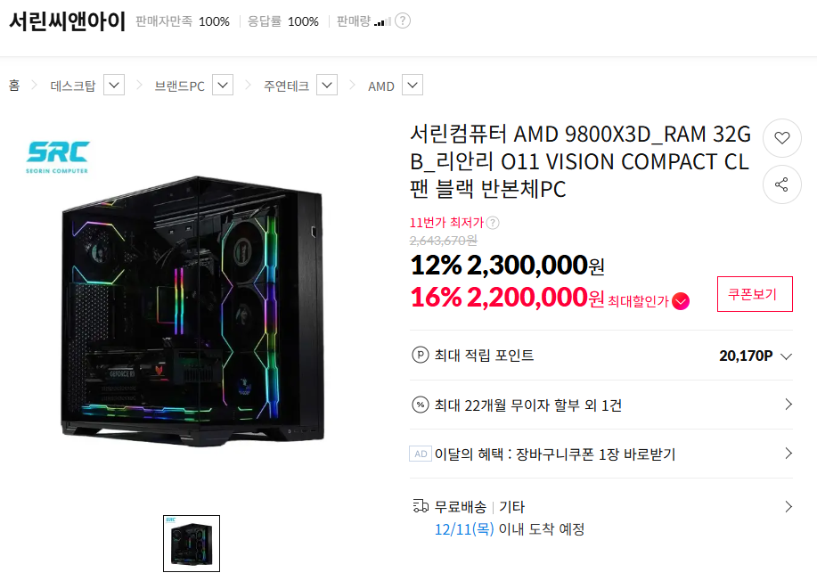817x581 pixels.
Task: Open seller page 서린씨앤아이
Action: pos(67,21)
